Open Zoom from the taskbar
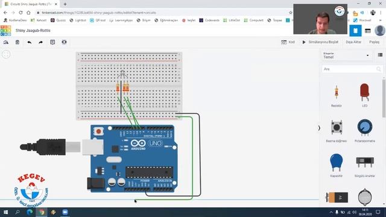 tap(65, 212)
